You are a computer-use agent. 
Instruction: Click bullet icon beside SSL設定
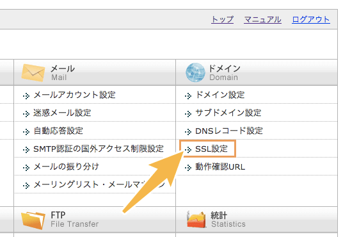click(188, 150)
